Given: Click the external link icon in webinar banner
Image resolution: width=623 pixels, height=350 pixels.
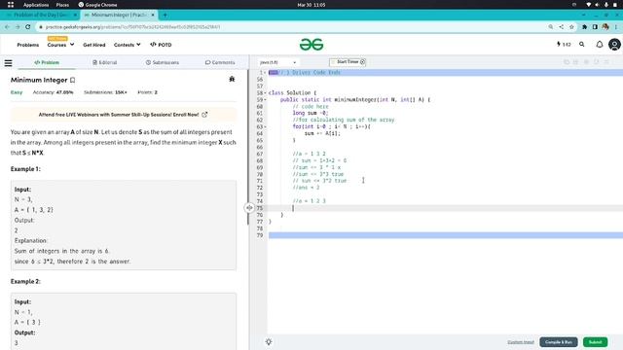Looking at the screenshot, I should pos(204,115).
